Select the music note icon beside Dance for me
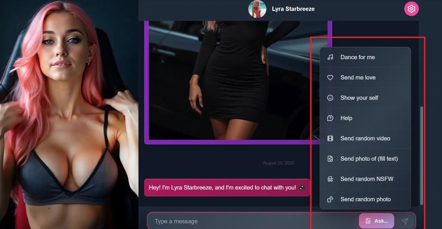Viewport: 442px width, 229px height. pyautogui.click(x=330, y=57)
